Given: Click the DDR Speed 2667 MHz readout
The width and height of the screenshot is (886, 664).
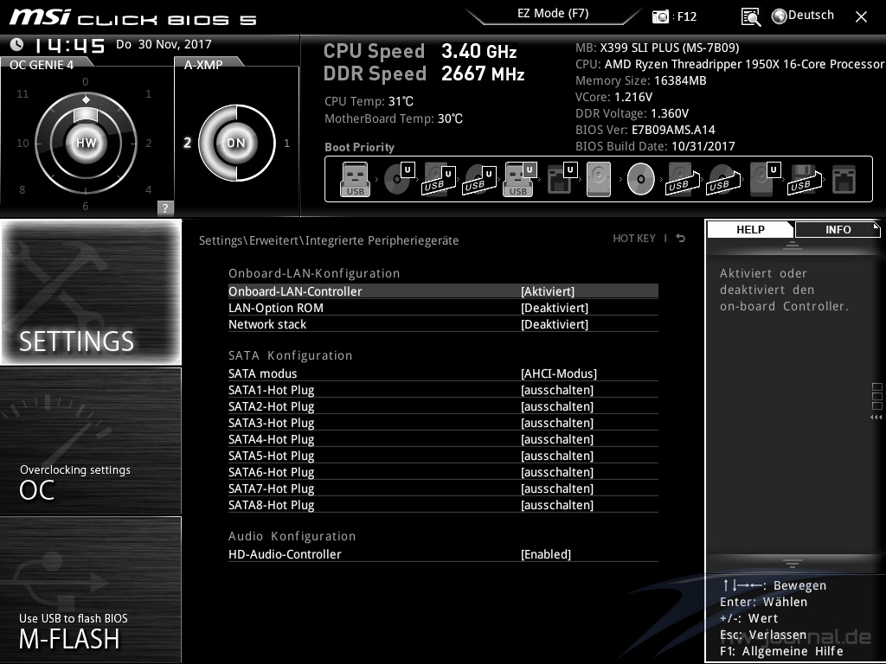Looking at the screenshot, I should 424,74.
